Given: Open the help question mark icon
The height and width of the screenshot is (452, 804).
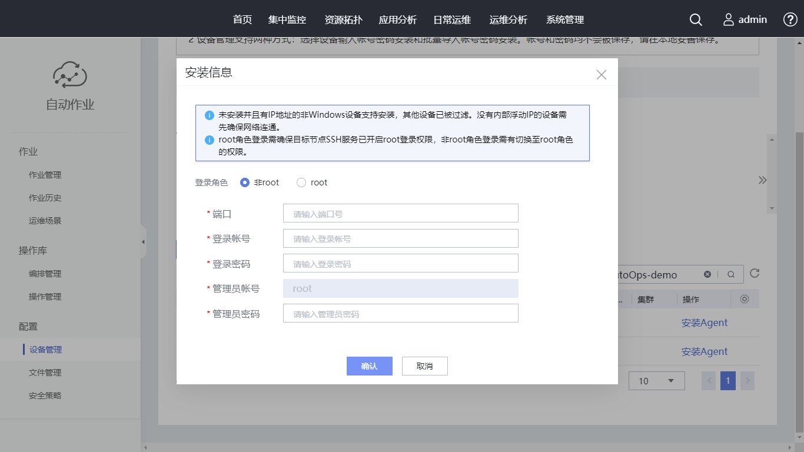Looking at the screenshot, I should (790, 19).
